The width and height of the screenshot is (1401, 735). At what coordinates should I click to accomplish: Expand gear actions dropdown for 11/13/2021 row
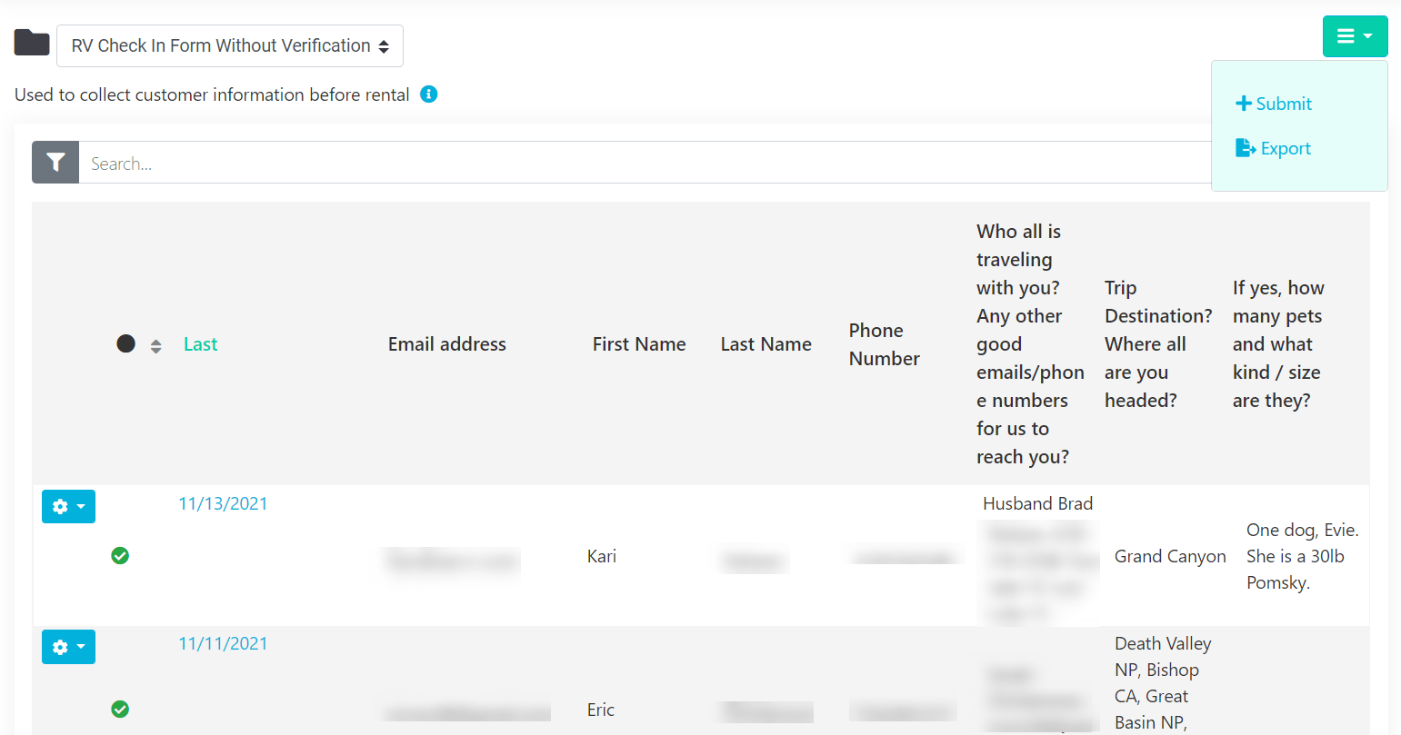tap(68, 506)
